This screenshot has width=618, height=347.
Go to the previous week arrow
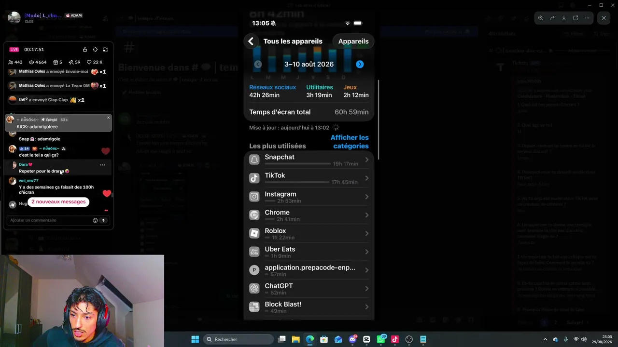[x=258, y=64]
